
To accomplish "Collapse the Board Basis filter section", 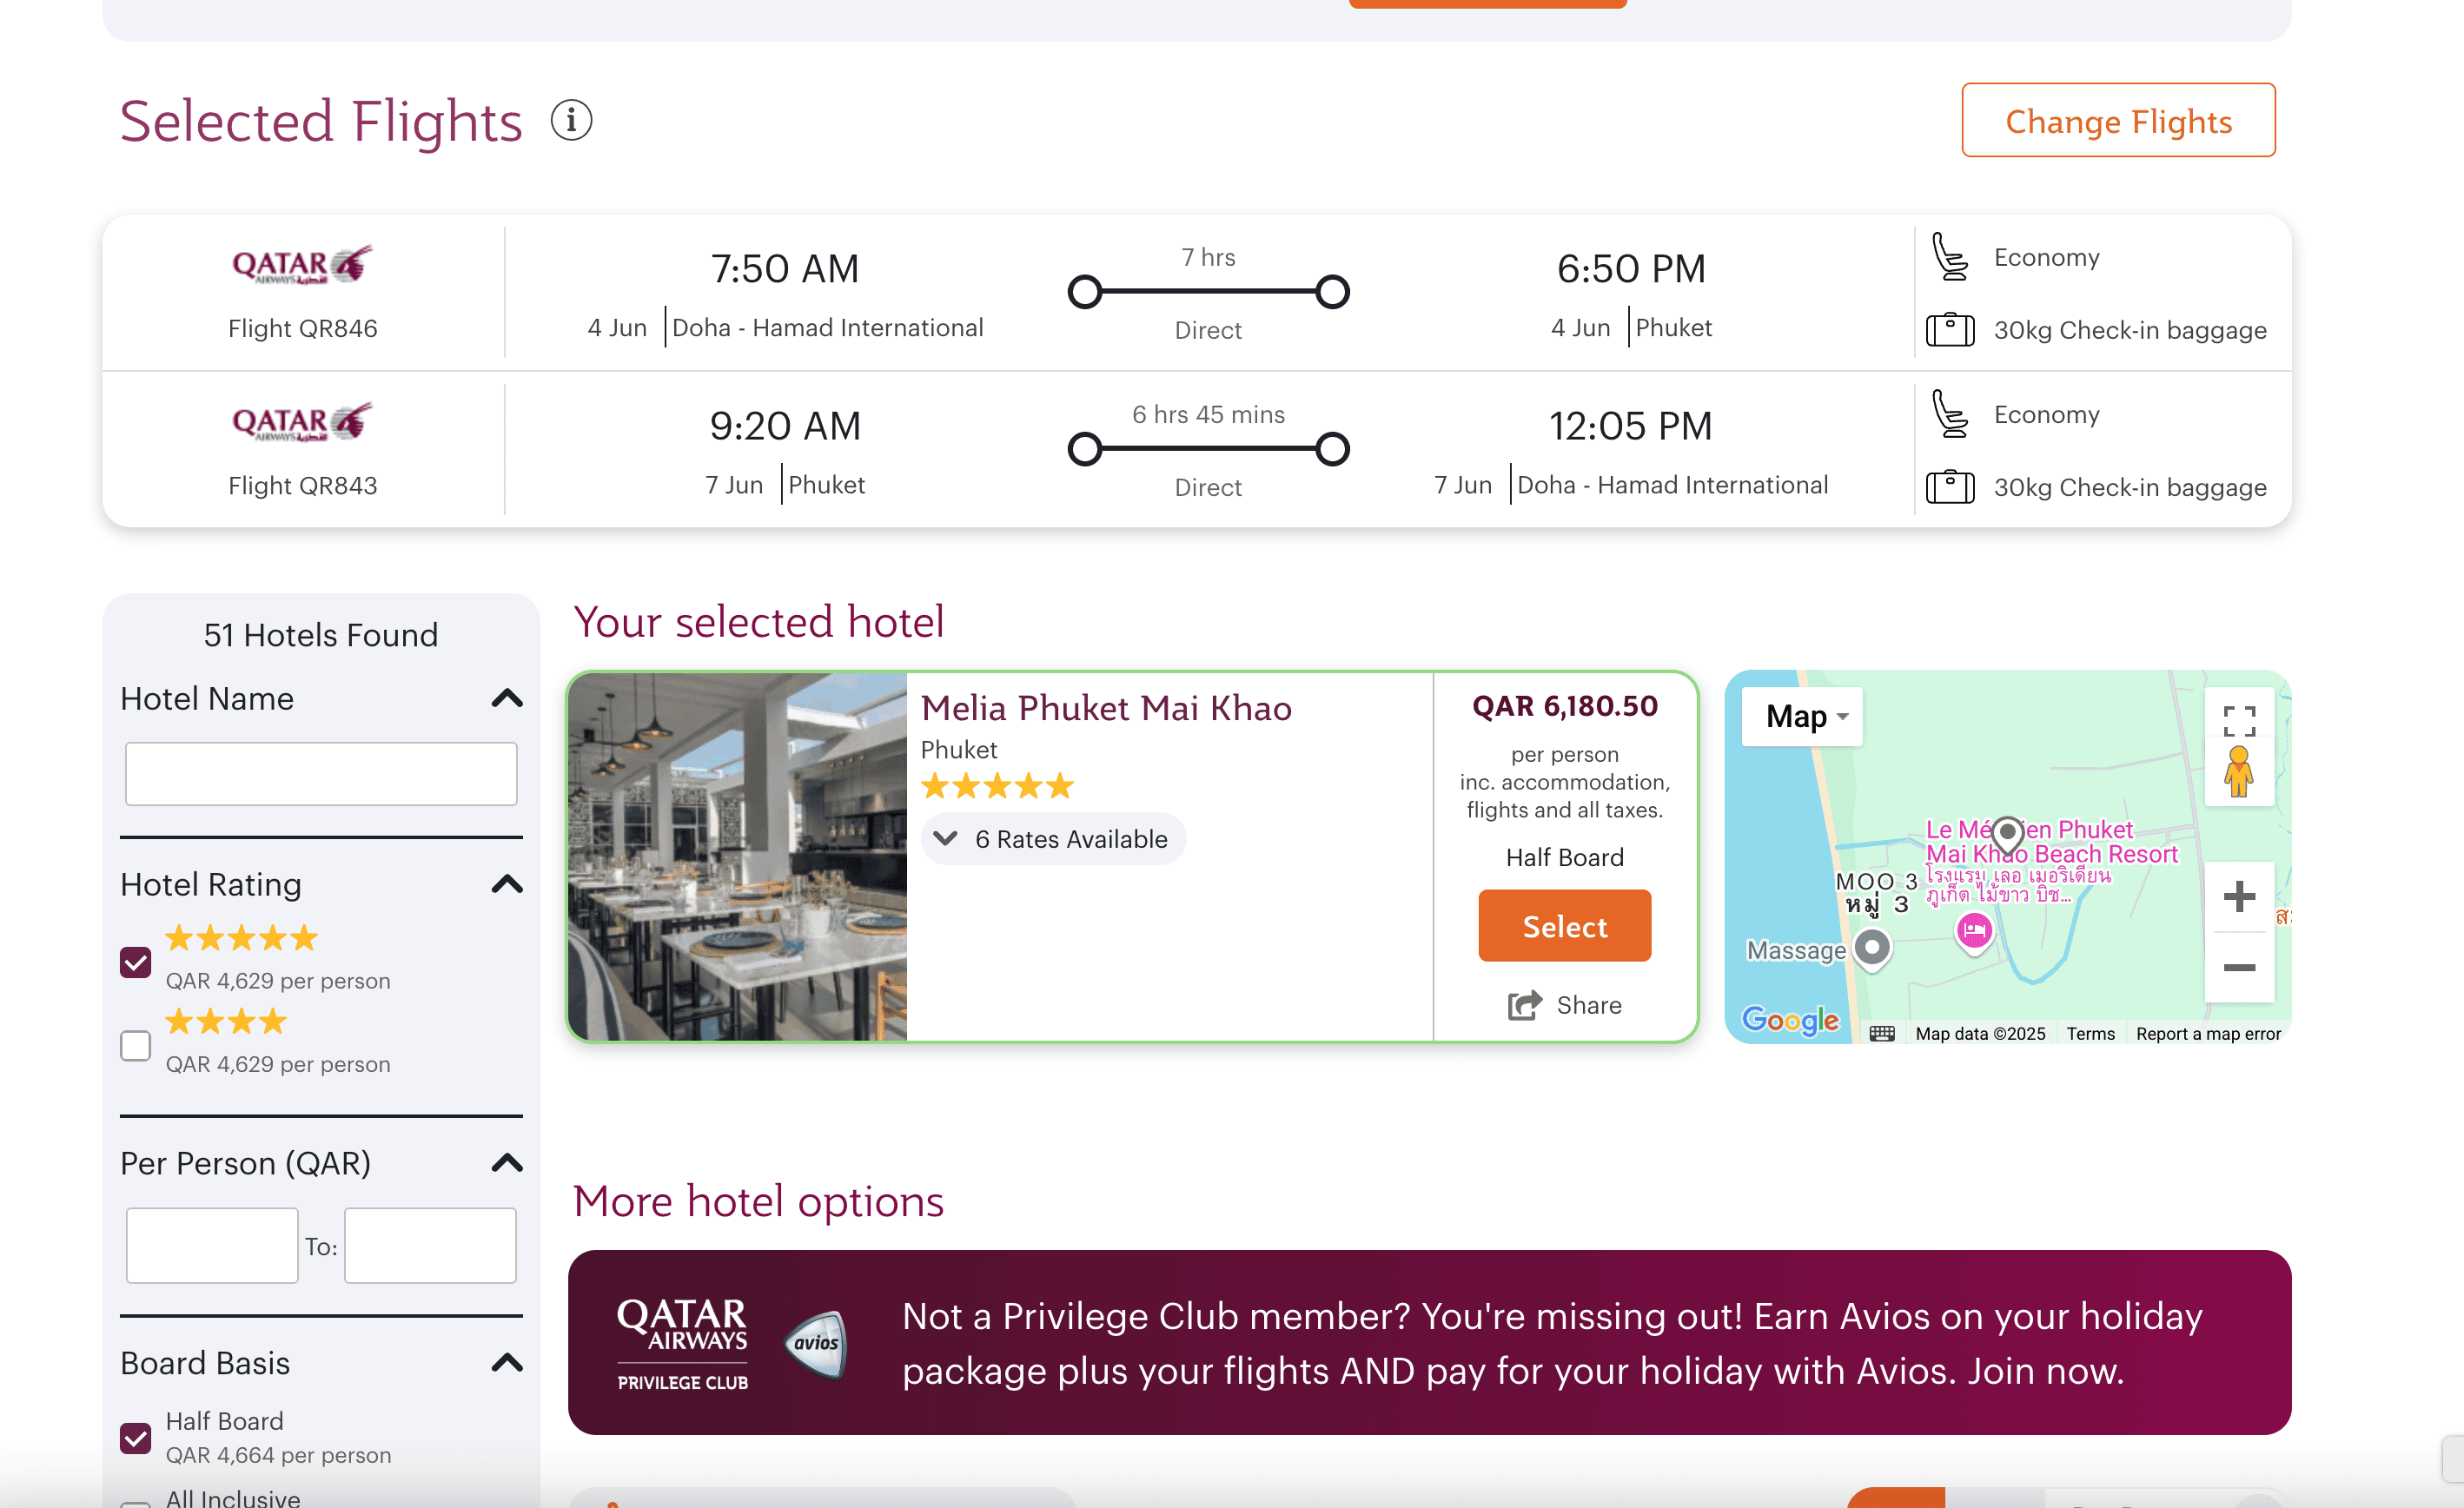I will click(x=507, y=1363).
